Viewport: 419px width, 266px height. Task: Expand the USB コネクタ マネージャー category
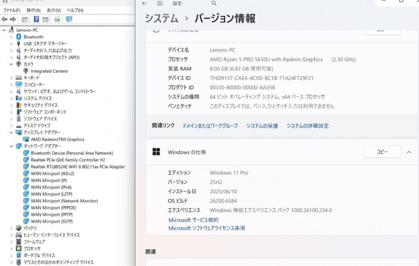11,44
